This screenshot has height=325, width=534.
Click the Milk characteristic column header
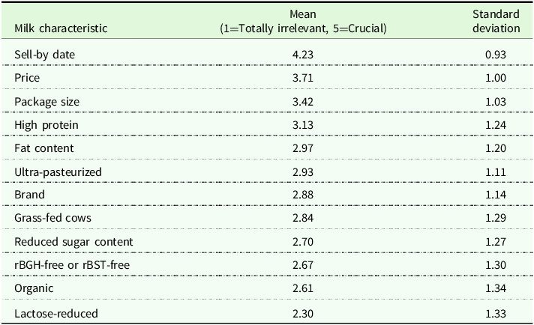[61, 28]
